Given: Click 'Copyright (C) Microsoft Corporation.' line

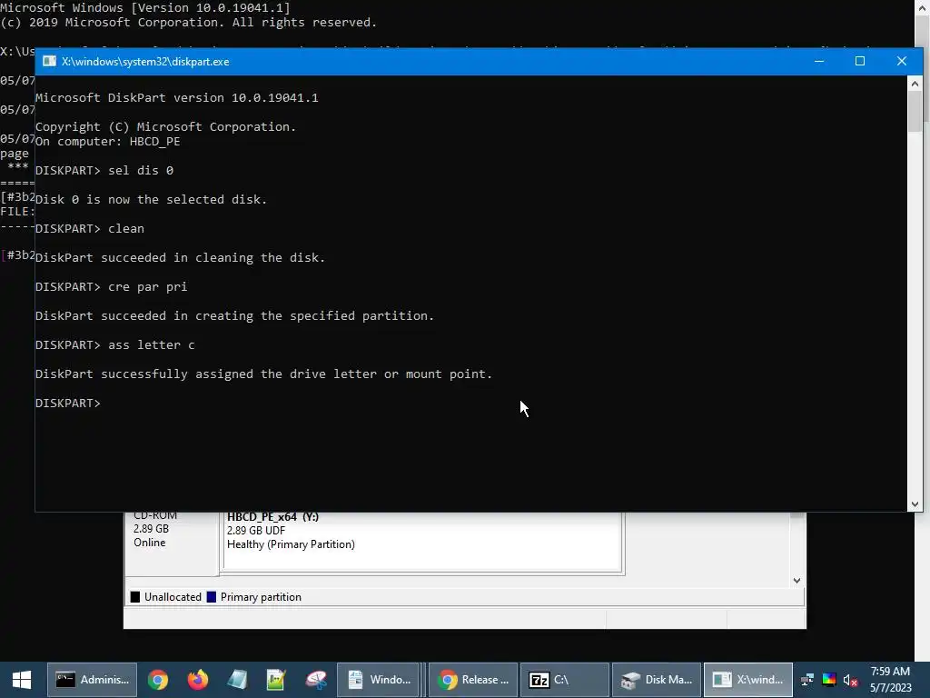Looking at the screenshot, I should (165, 126).
